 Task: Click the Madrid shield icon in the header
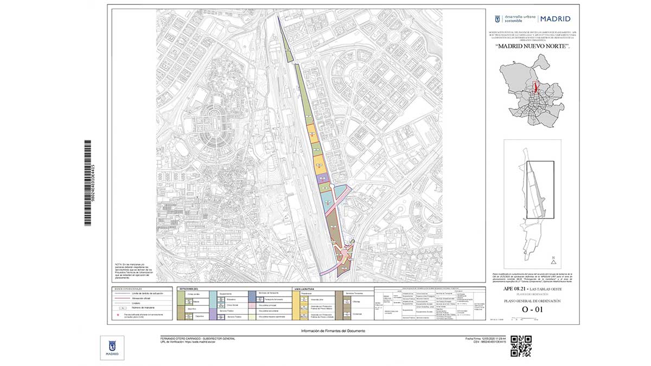497,20
